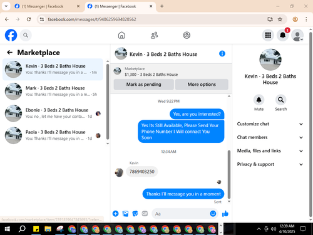Viewport: 313px width, 235px height.
Task: Mute the conversation with Kevin
Action: [x=259, y=100]
